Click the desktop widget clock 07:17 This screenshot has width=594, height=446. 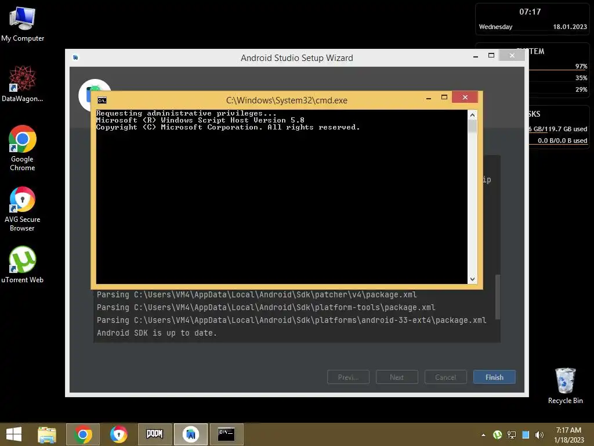(x=530, y=12)
